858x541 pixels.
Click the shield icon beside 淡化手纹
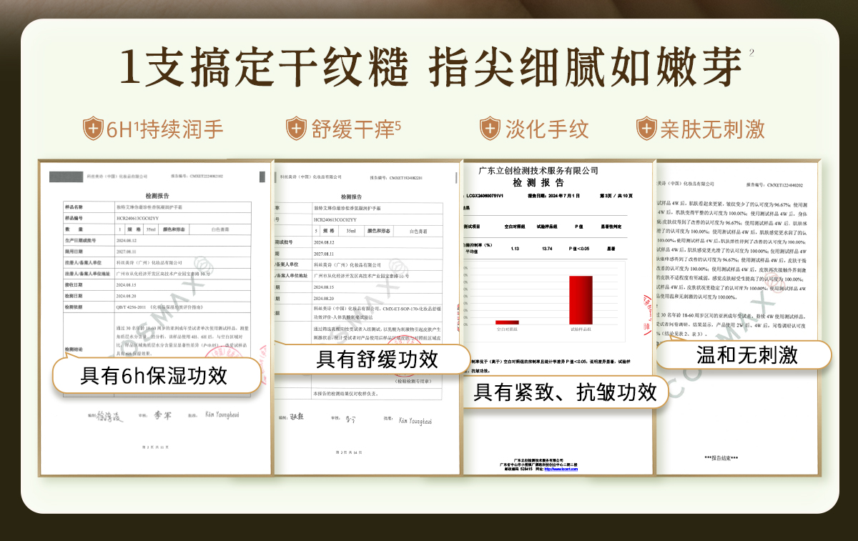coord(492,129)
